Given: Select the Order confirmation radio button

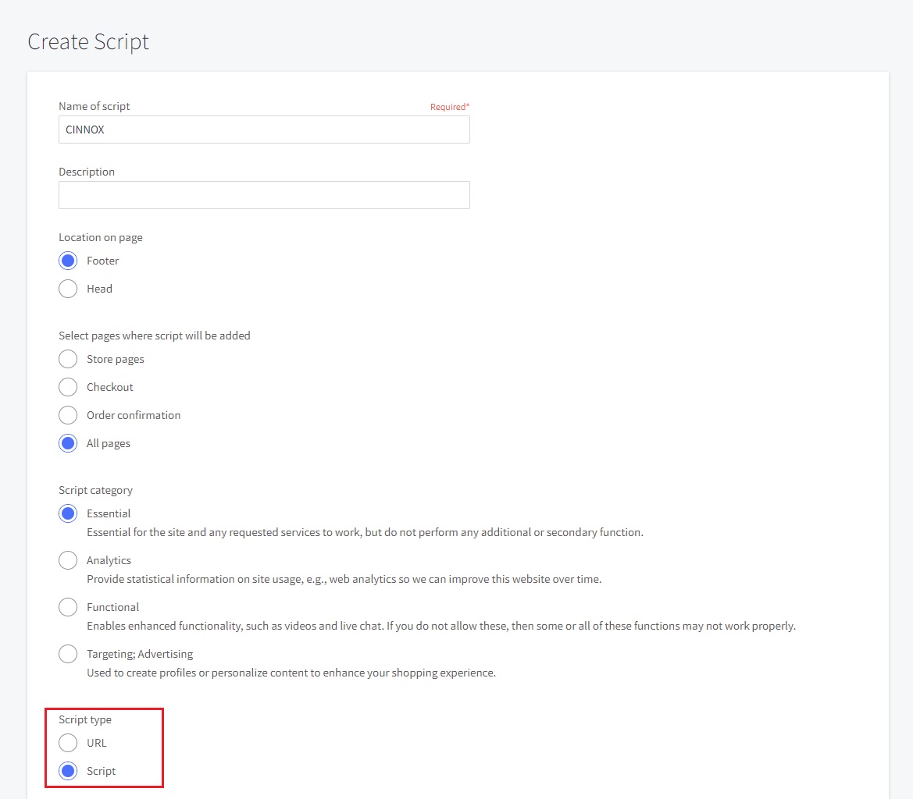Looking at the screenshot, I should click(x=68, y=415).
